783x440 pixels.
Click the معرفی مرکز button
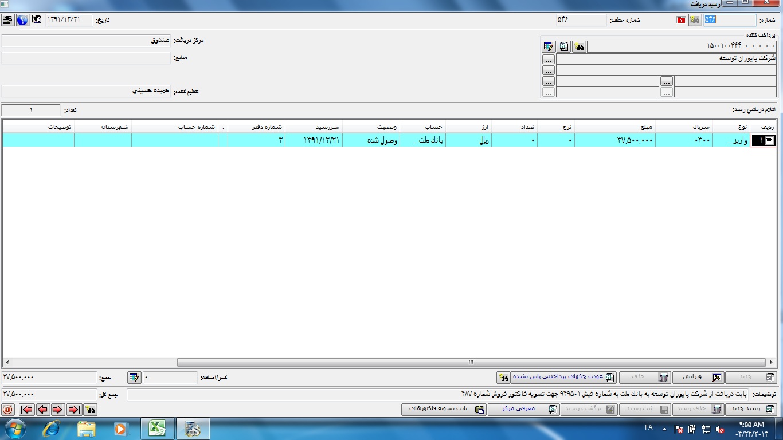coord(523,410)
